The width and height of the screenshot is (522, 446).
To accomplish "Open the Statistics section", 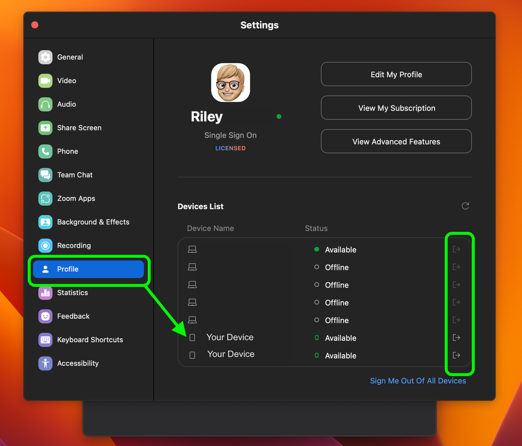I will coord(73,293).
